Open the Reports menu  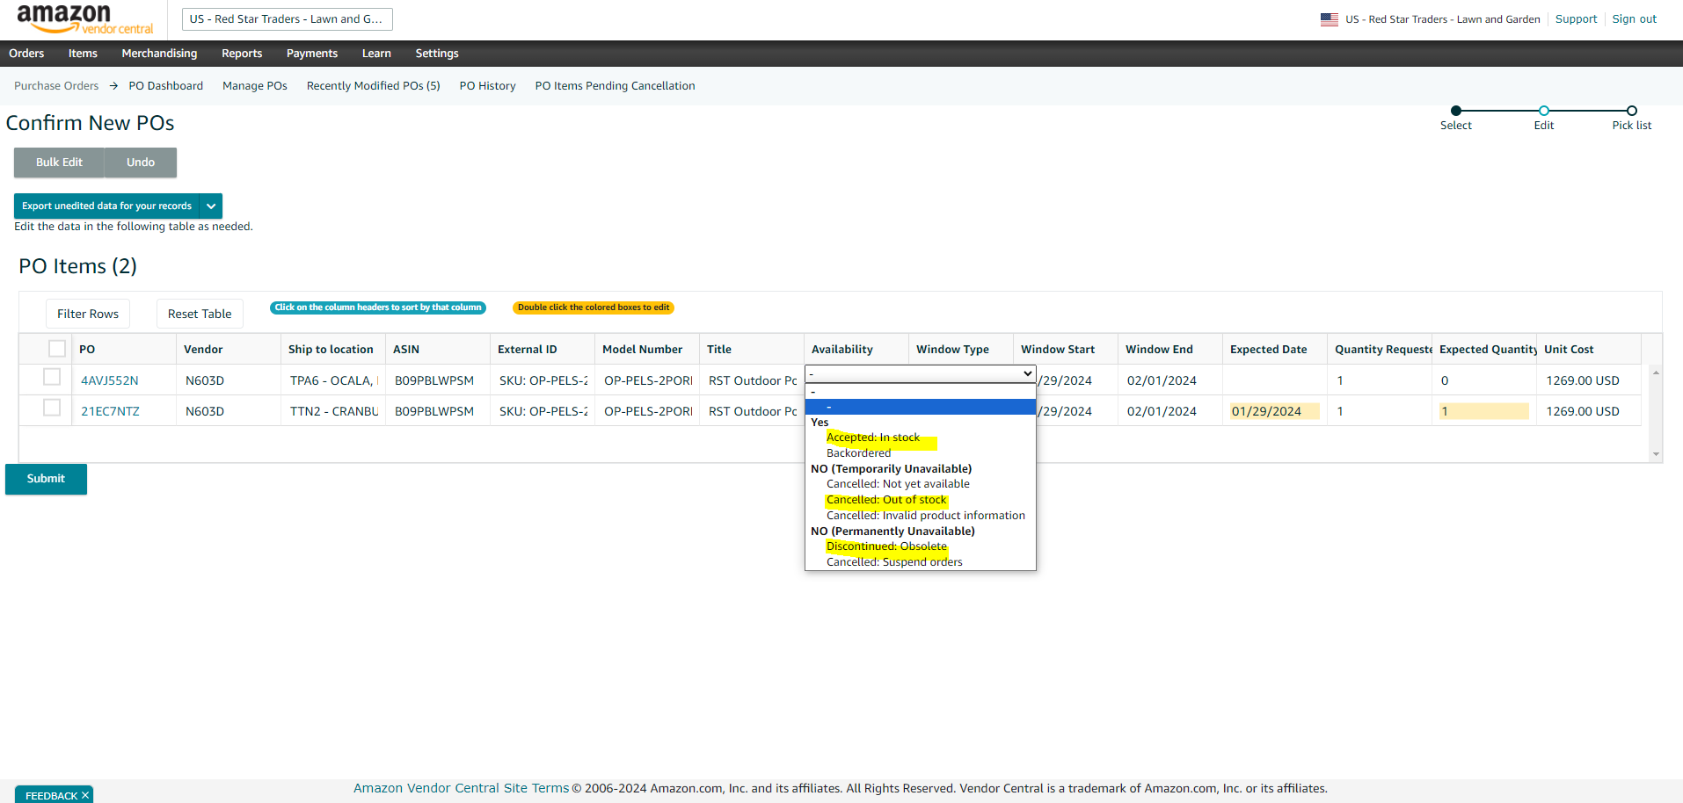(242, 54)
